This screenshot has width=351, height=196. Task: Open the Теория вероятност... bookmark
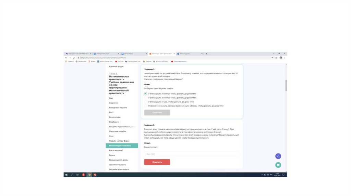pos(179,61)
